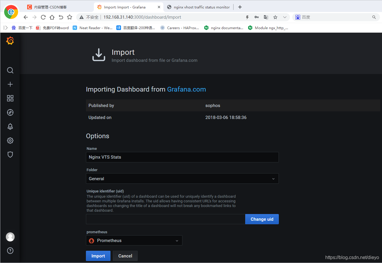Open the page translate icon

[266, 17]
